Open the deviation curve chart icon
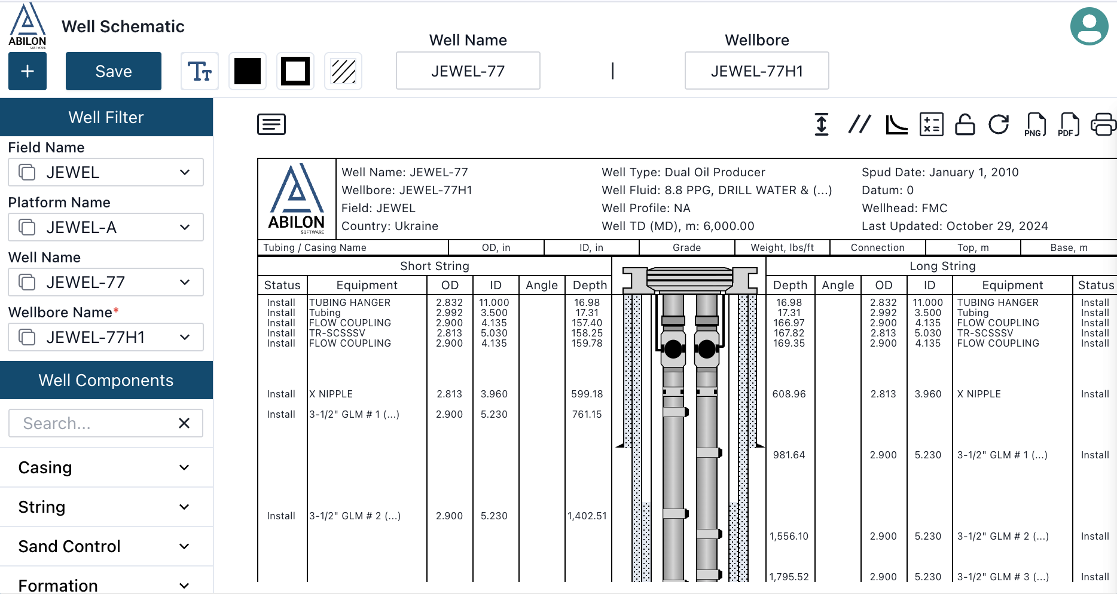Viewport: 1117px width, 594px height. (x=896, y=124)
